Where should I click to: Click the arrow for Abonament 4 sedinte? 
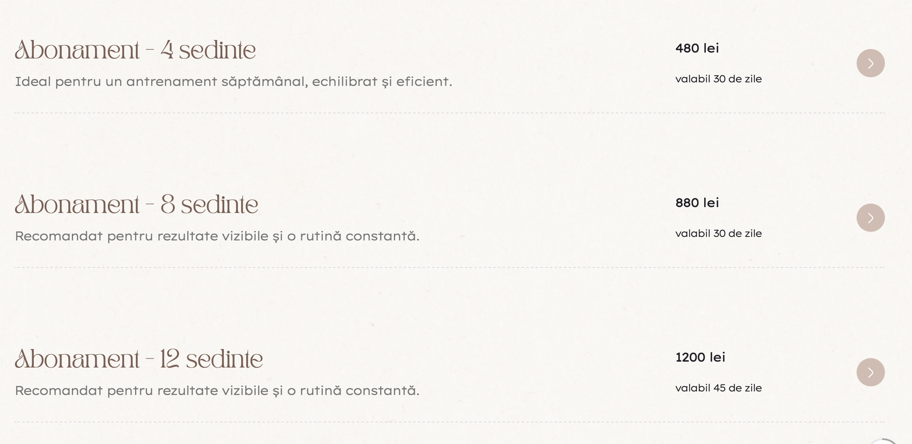[870, 63]
